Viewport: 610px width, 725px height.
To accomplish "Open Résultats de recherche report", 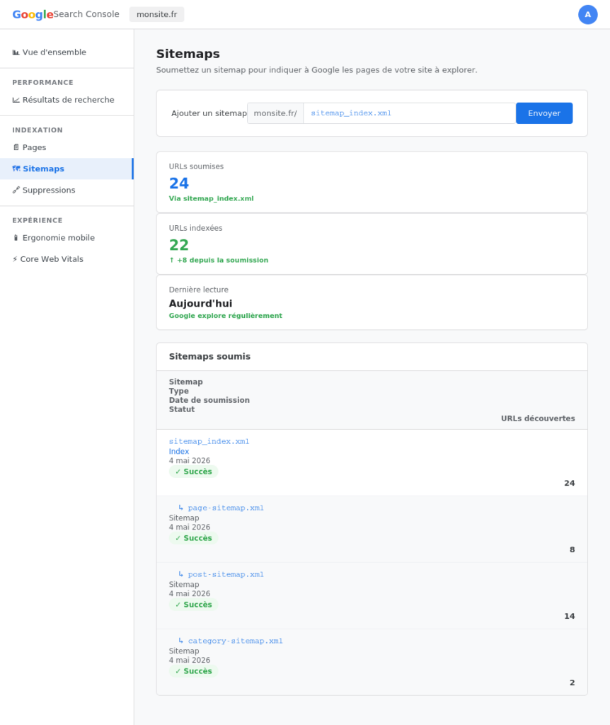I will (x=67, y=100).
